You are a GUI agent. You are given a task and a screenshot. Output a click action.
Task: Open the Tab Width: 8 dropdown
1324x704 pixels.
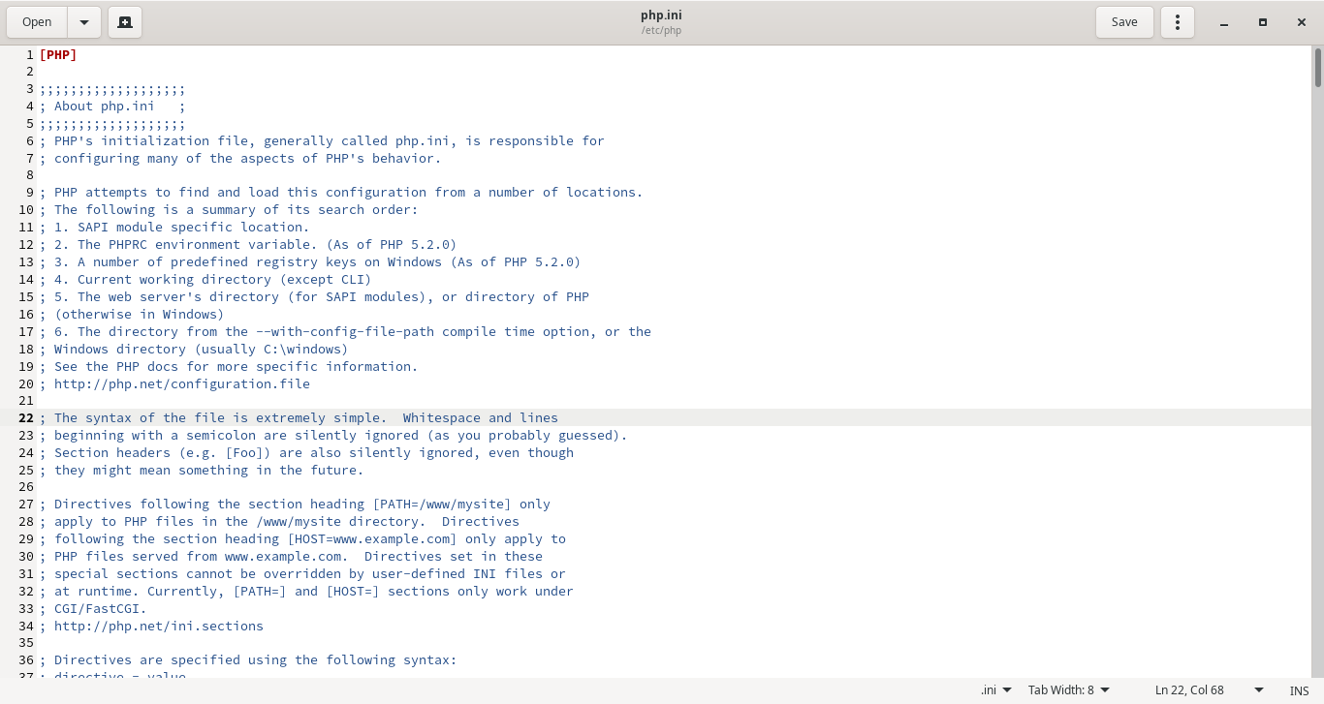[x=1069, y=689]
